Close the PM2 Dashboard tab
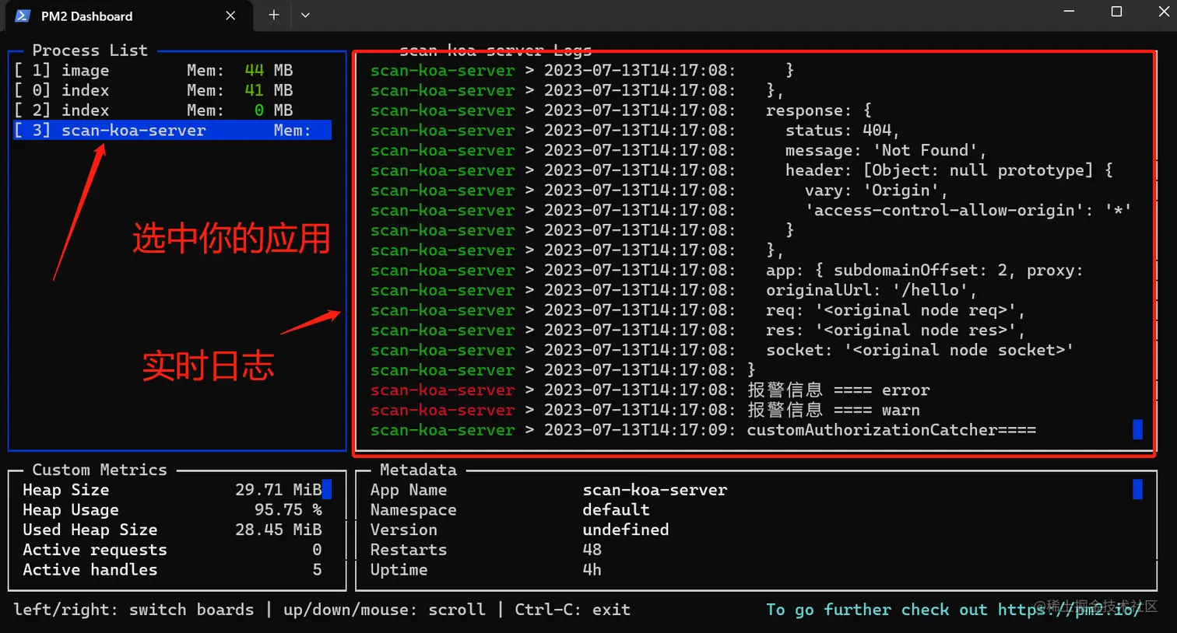Viewport: 1177px width, 633px height. [230, 16]
